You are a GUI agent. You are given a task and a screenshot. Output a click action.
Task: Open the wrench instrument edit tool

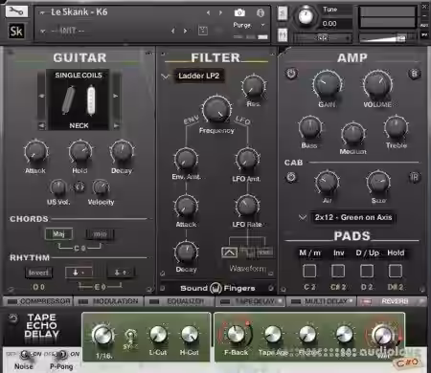coord(16,11)
